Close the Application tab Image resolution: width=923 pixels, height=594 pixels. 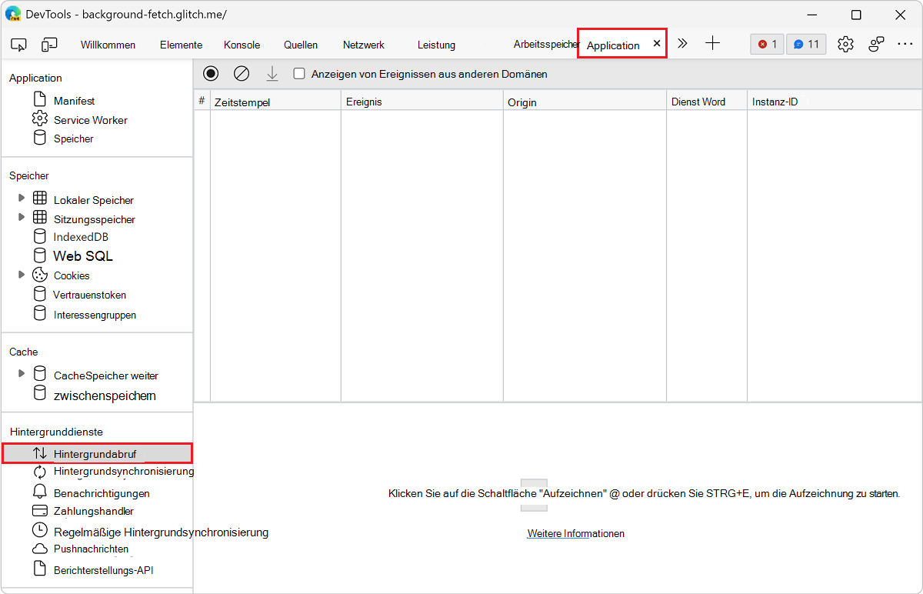click(656, 44)
